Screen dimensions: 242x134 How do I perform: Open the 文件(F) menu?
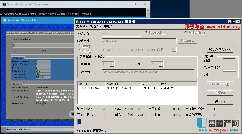[x=81, y=26]
